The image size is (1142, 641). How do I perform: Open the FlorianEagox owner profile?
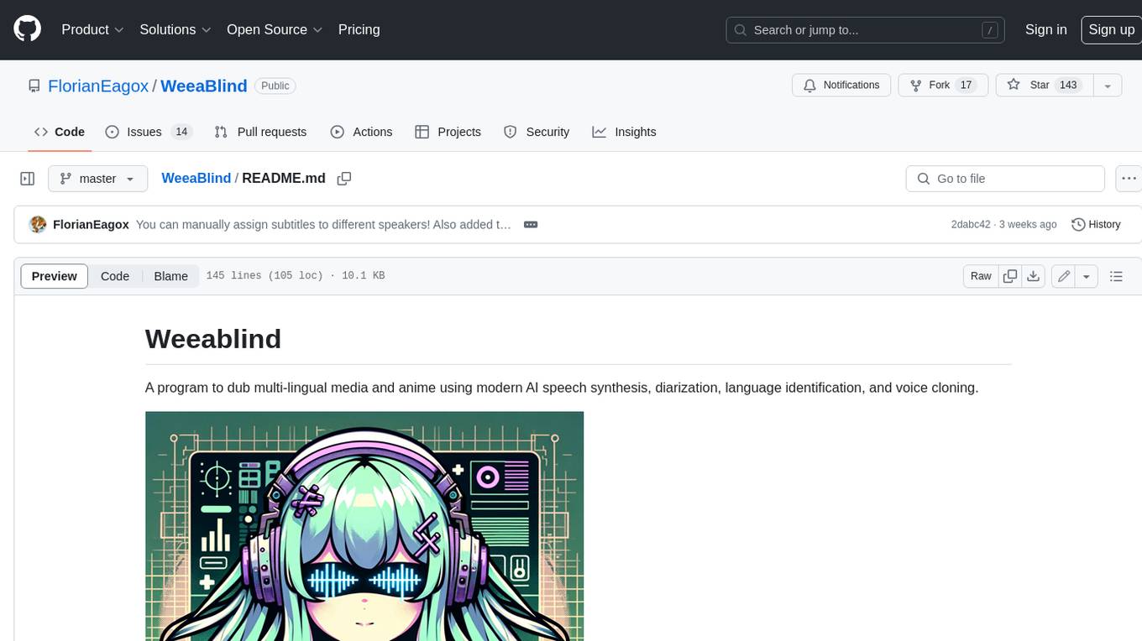click(98, 86)
